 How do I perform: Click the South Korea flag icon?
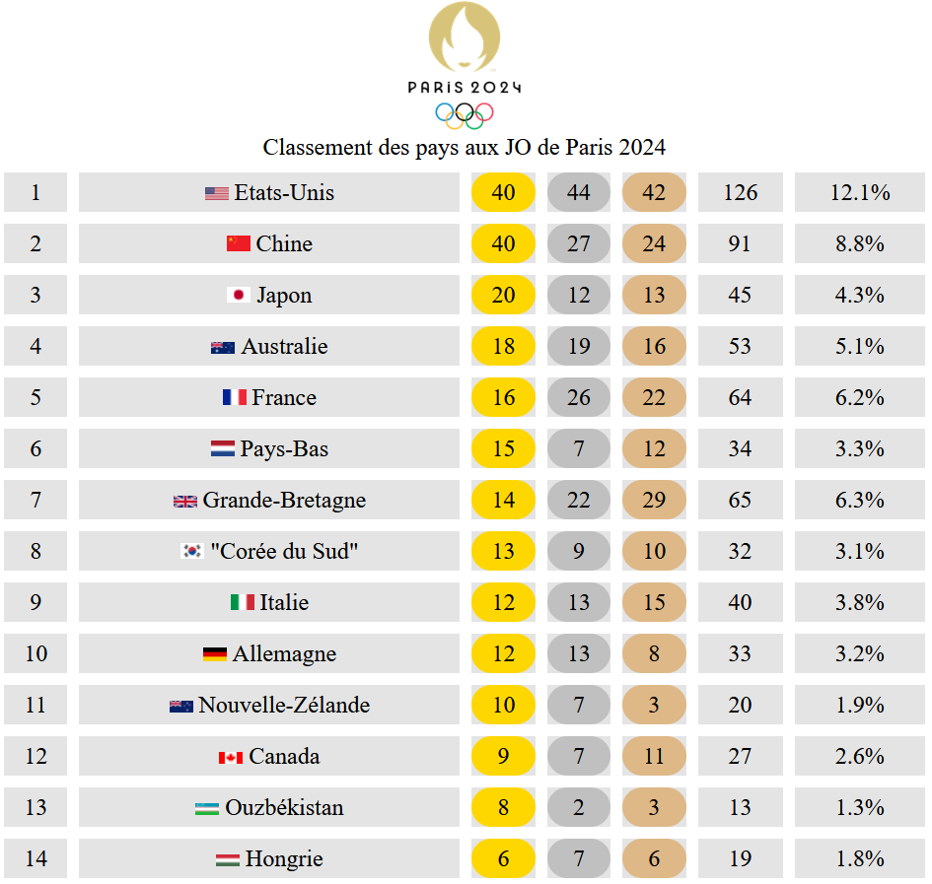tap(192, 551)
